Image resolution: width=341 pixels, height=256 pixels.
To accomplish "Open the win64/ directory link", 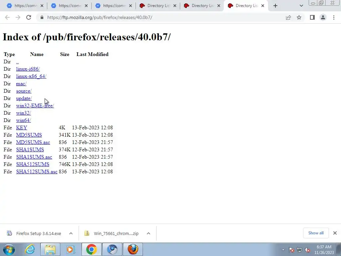I will 24,120.
